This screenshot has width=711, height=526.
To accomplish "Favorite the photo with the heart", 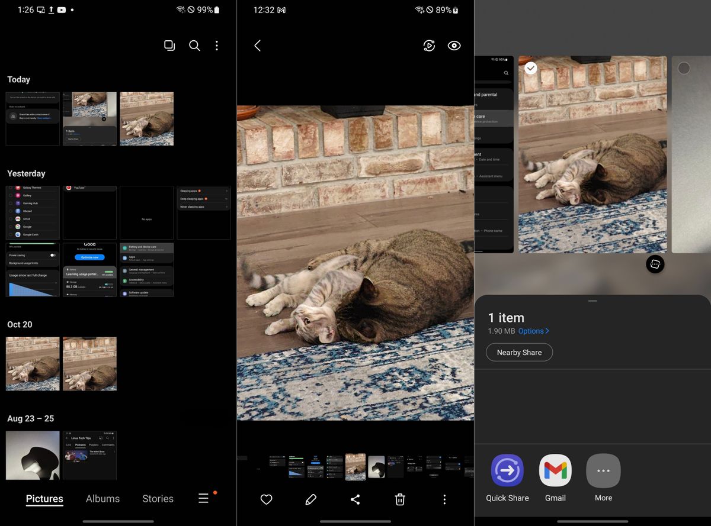I will [266, 499].
